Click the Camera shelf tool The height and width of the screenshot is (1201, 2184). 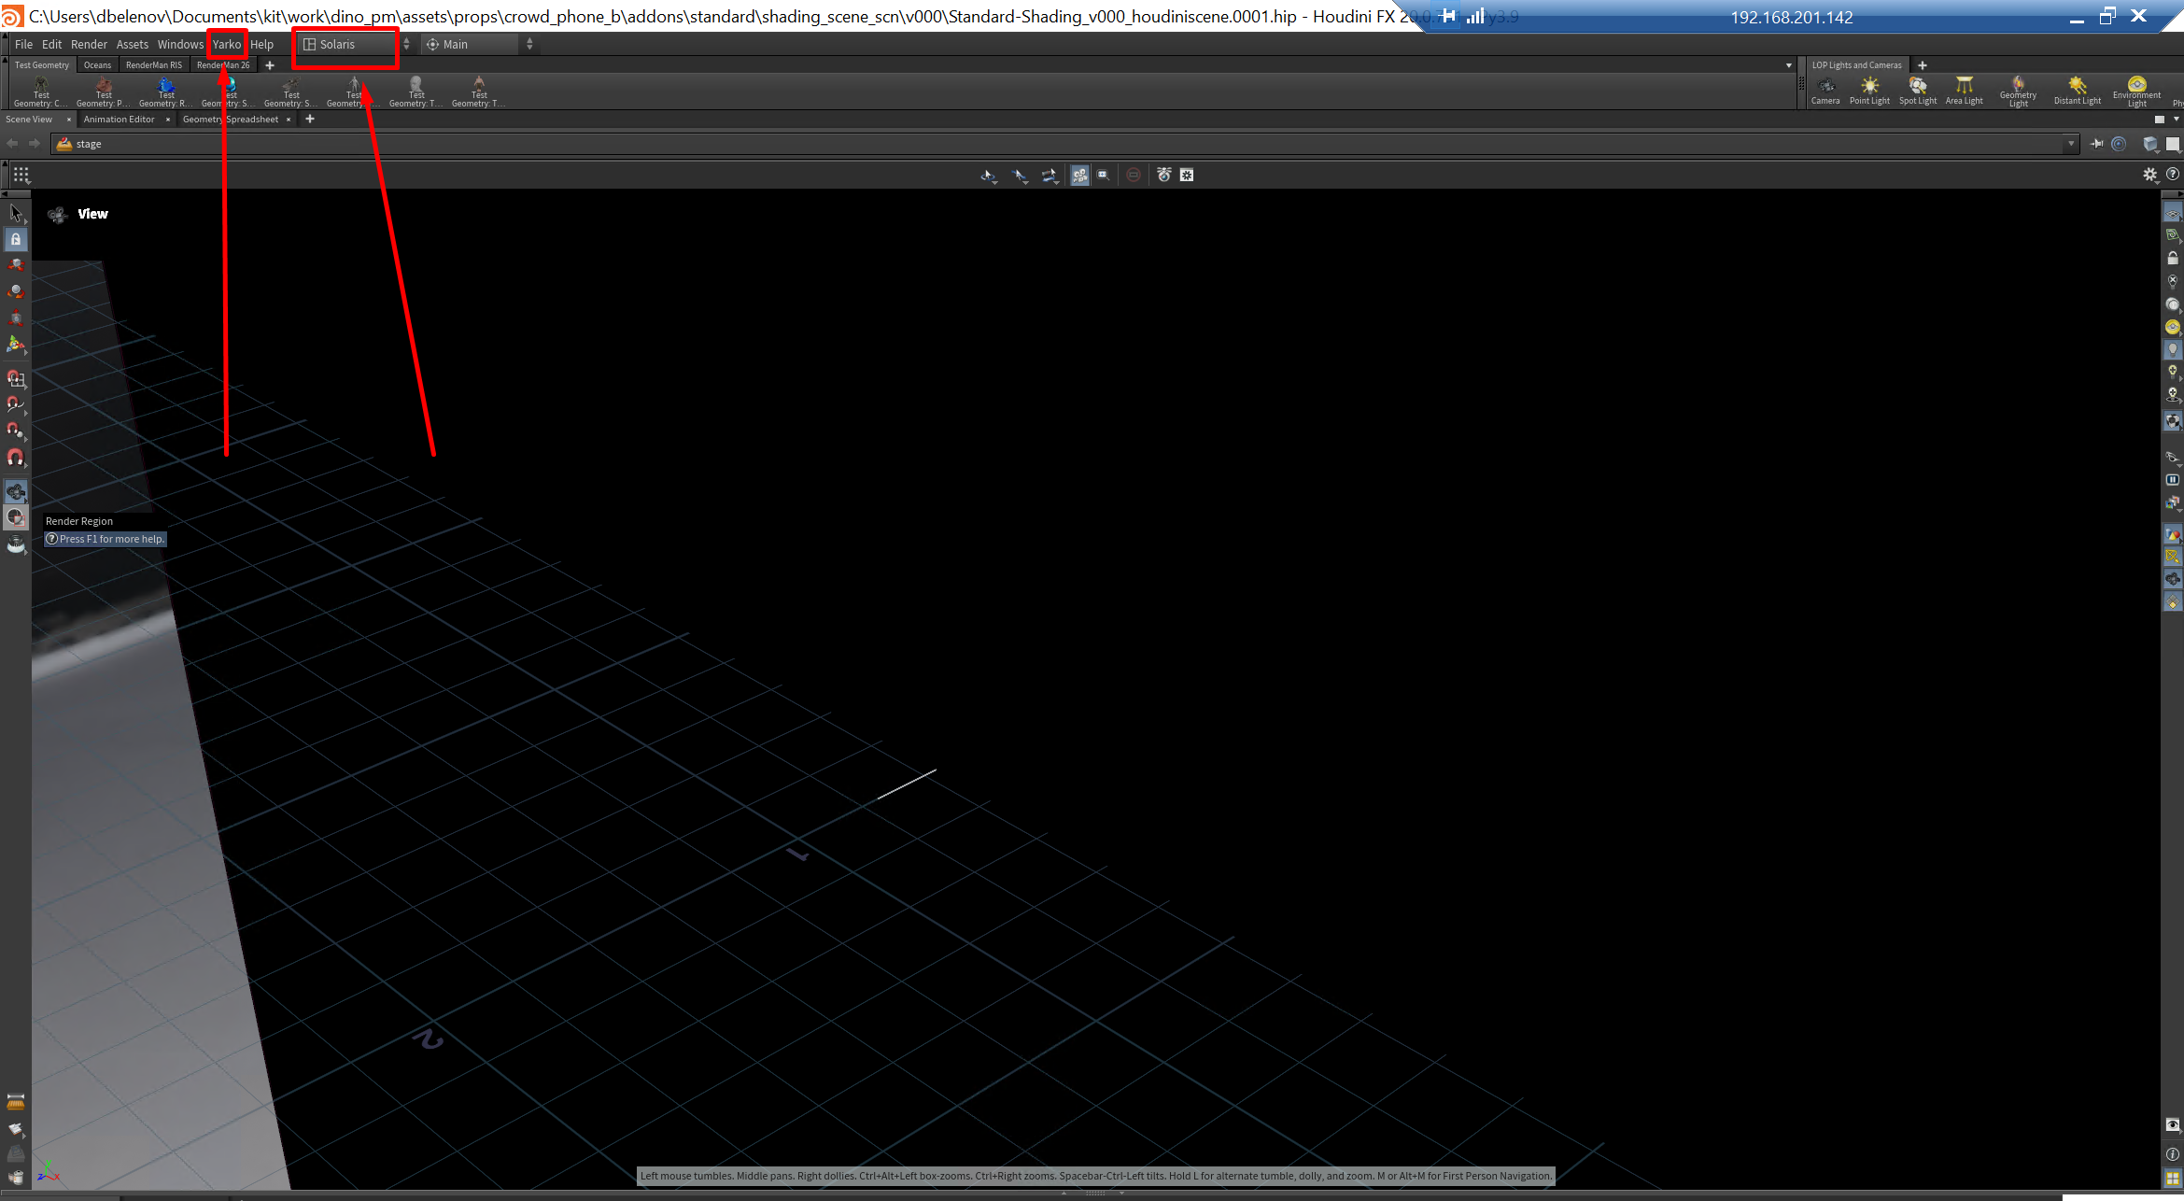click(1825, 91)
